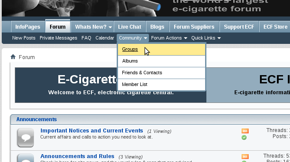Screen dimensions: 290x162
Task: Click RSS icon for Important Notices forum
Action: pos(245,131)
